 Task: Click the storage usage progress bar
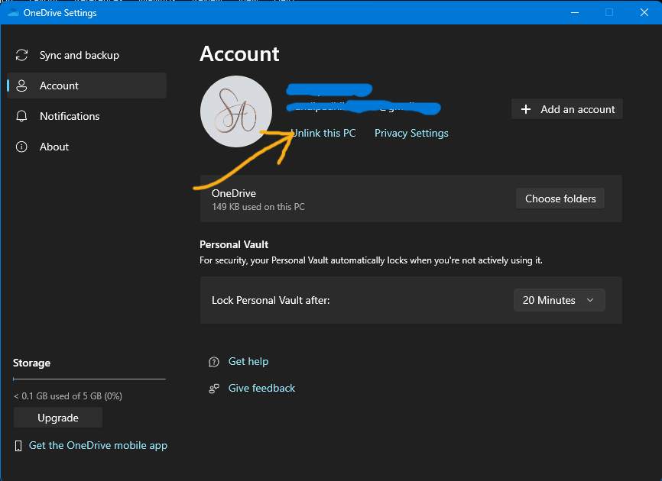[89, 379]
